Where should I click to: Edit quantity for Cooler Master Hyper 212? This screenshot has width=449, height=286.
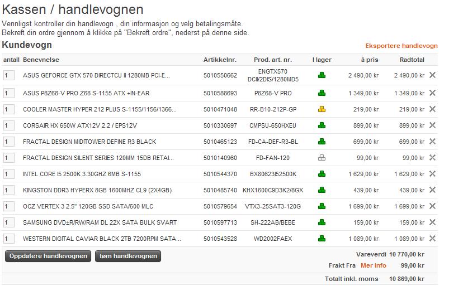pos(9,109)
